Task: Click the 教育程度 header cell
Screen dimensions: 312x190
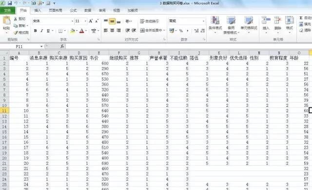Action: point(278,58)
